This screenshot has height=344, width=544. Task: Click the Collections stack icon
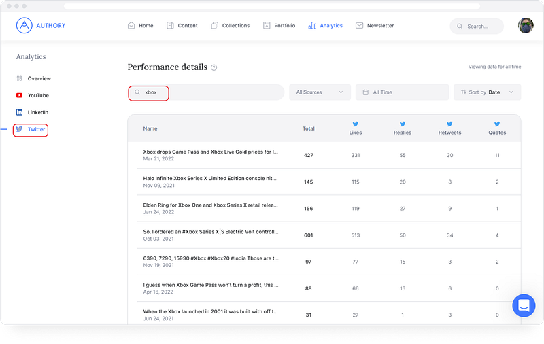[x=214, y=25]
